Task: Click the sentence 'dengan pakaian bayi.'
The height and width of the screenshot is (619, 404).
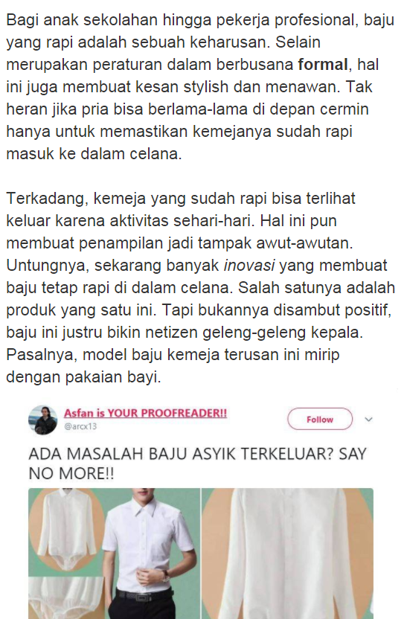Action: pyautogui.click(x=83, y=377)
